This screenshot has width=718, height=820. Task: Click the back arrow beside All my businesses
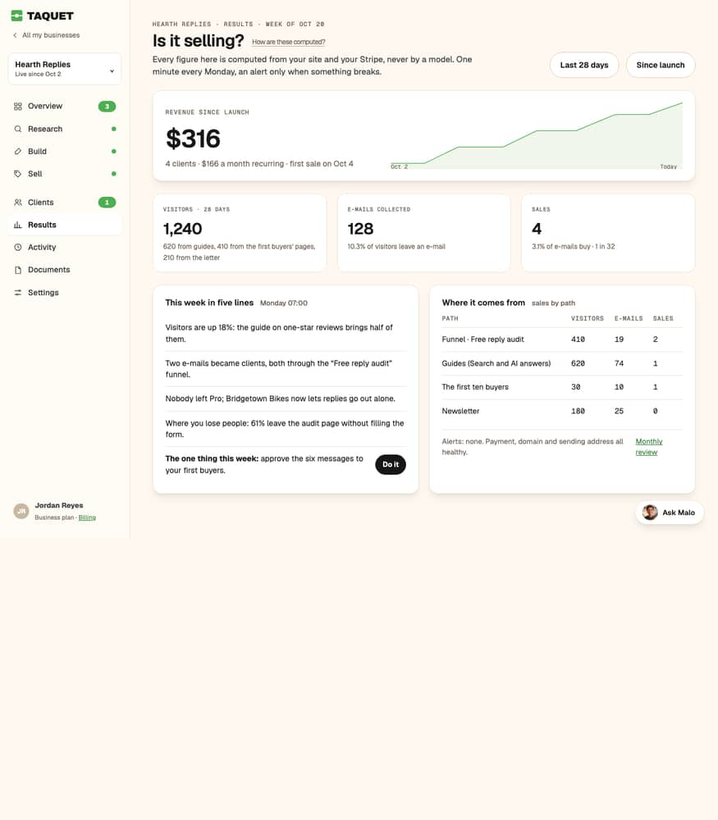(15, 35)
